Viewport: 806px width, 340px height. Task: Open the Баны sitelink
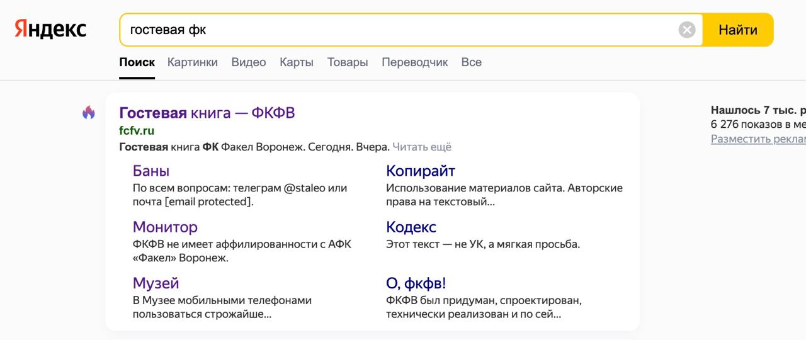pyautogui.click(x=151, y=171)
